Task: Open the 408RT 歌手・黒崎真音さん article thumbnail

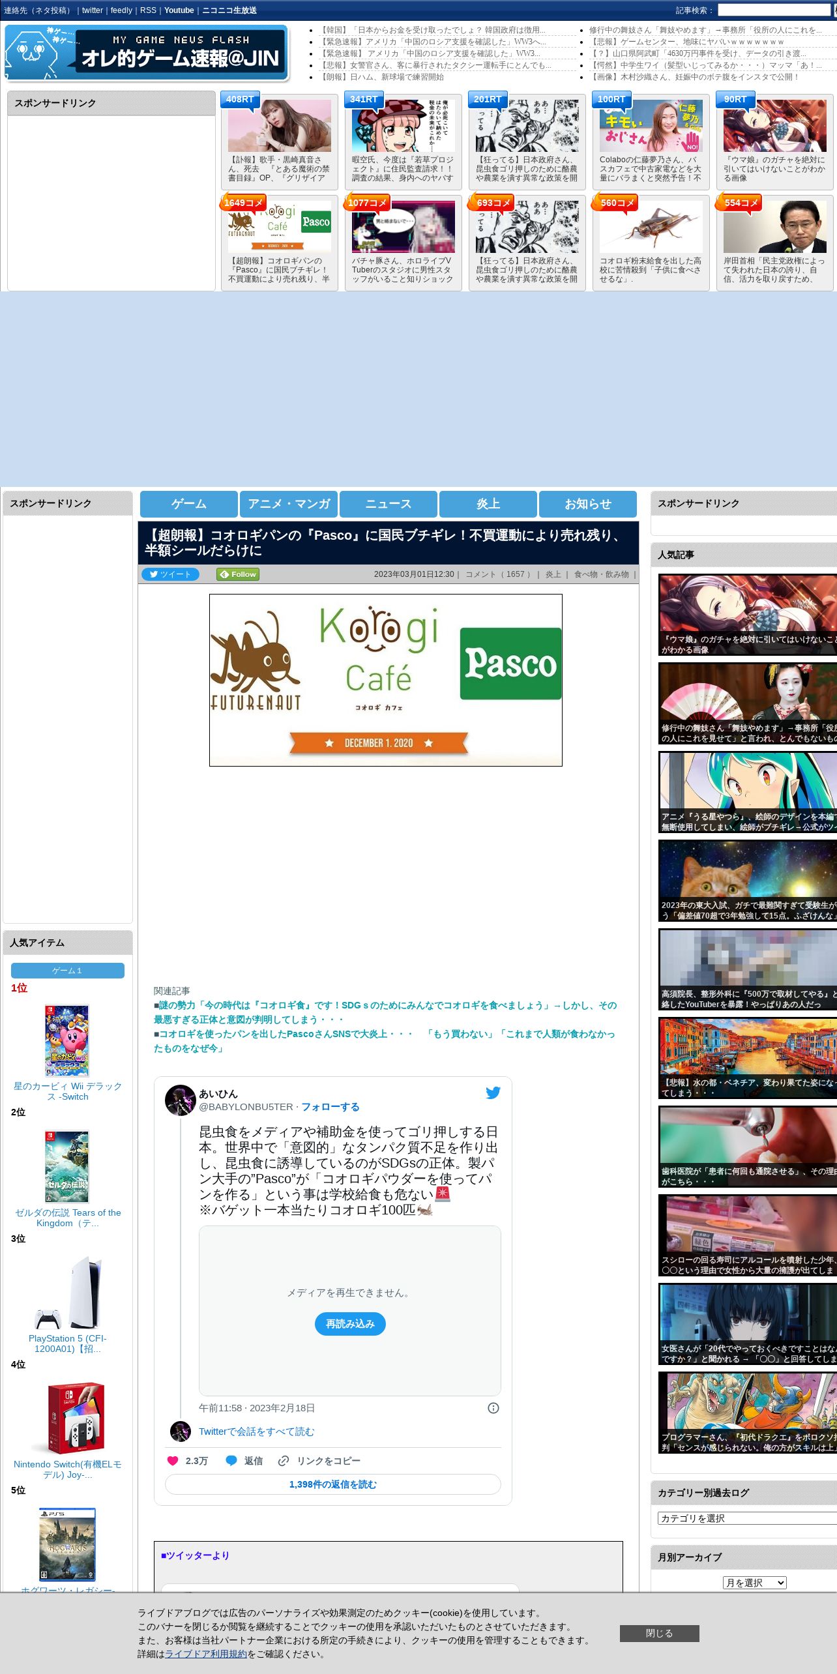Action: point(280,126)
